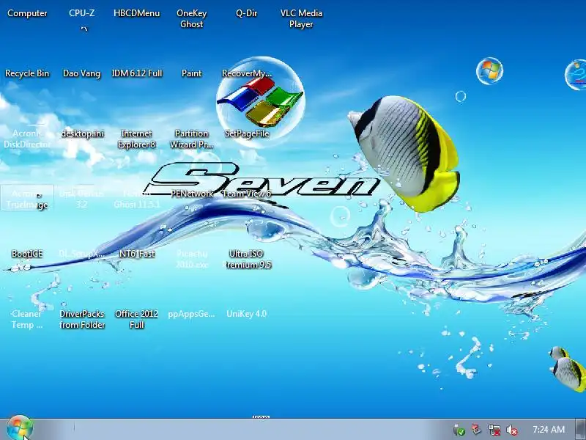Select the Disk Genius 3.2 label

point(82,199)
